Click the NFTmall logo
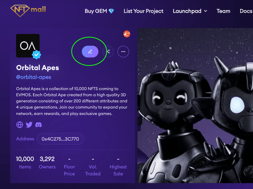 pyautogui.click(x=28, y=11)
